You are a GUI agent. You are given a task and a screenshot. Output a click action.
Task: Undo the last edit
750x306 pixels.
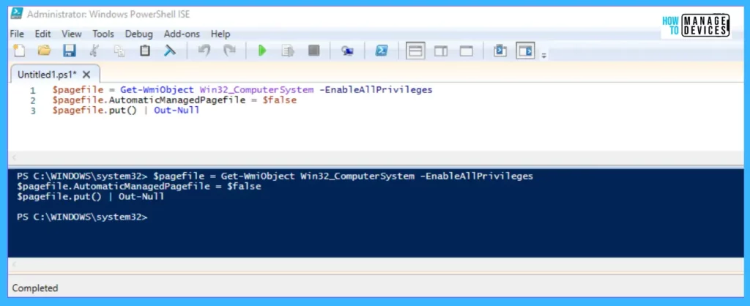pos(204,51)
